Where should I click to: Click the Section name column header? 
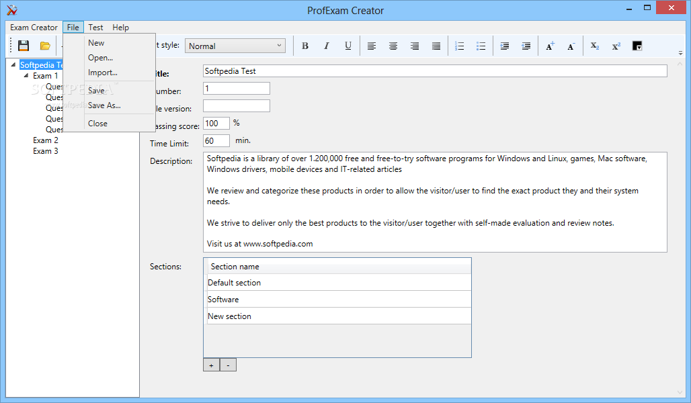click(x=339, y=267)
